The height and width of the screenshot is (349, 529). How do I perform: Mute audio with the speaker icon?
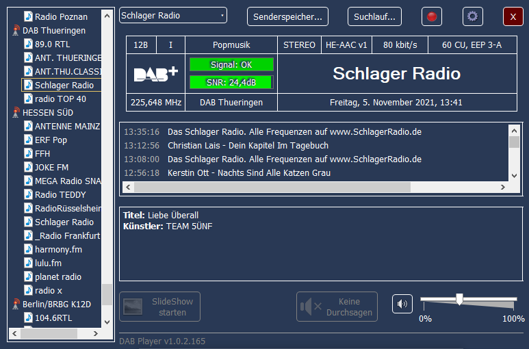(x=402, y=304)
